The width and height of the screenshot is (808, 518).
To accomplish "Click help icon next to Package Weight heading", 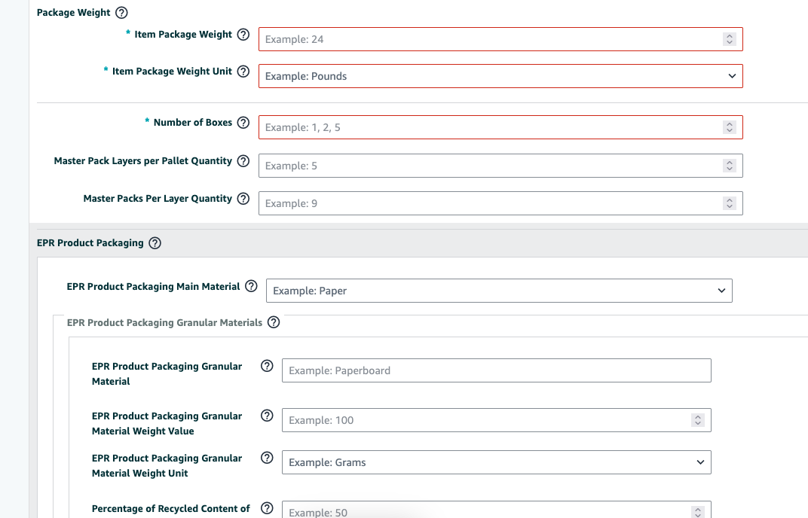I will click(122, 13).
